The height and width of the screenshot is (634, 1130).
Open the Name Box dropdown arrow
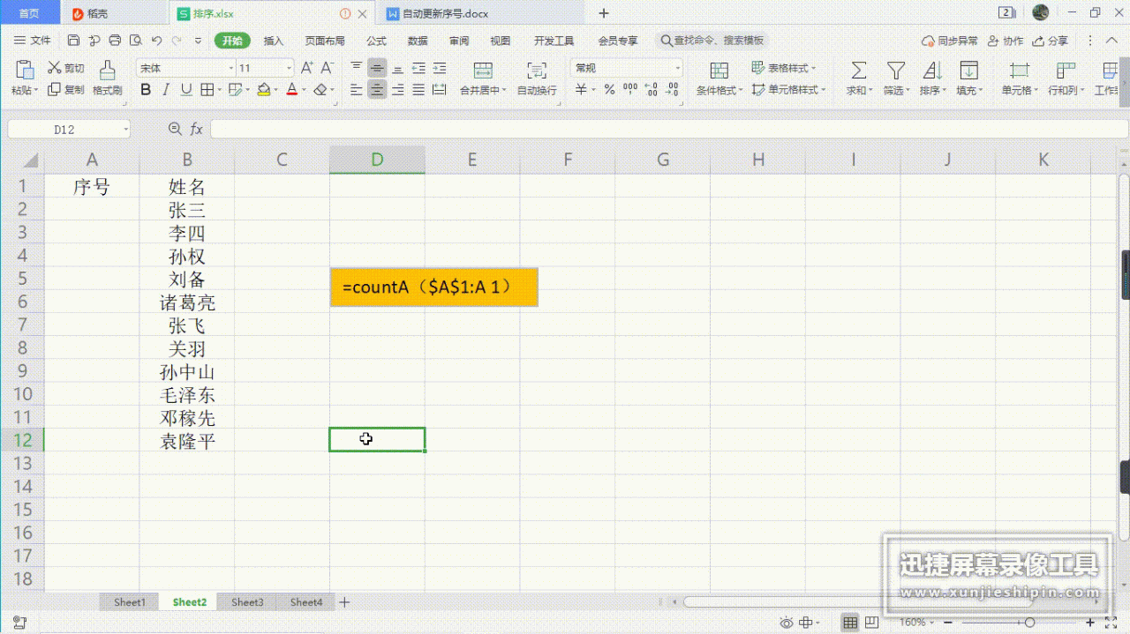pyautogui.click(x=125, y=130)
